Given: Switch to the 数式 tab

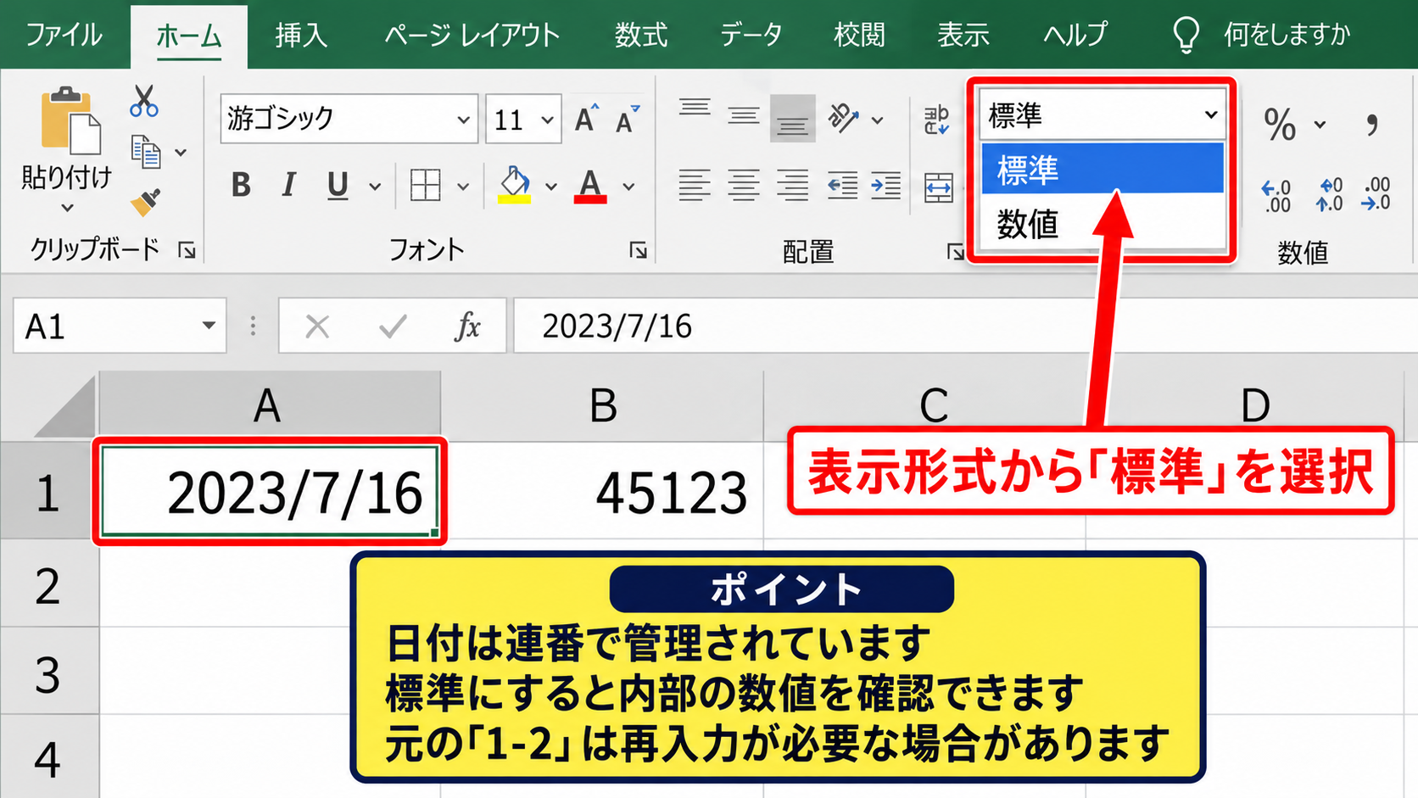Looking at the screenshot, I should (x=641, y=35).
